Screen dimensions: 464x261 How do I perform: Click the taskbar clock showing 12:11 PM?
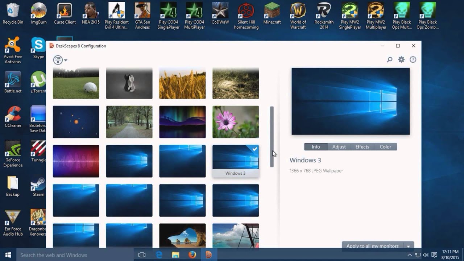click(450, 255)
